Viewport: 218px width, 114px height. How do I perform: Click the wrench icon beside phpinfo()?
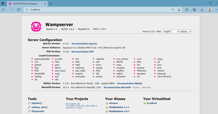[x=29, y=103]
